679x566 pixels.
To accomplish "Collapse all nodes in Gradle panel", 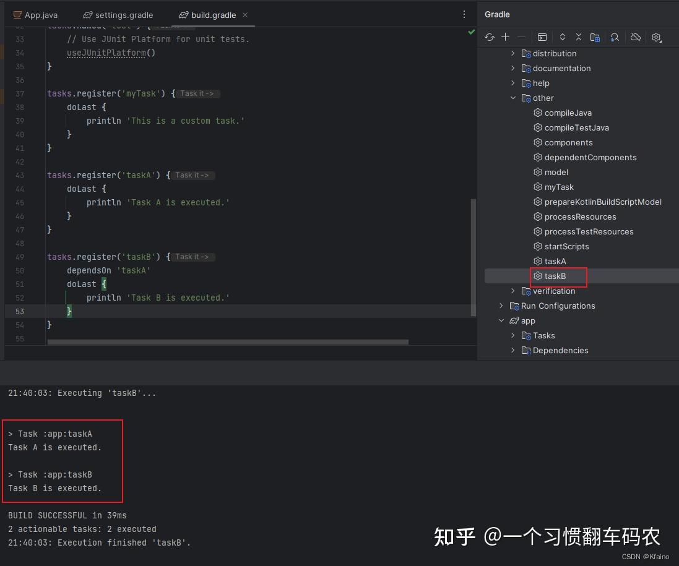I will point(578,37).
